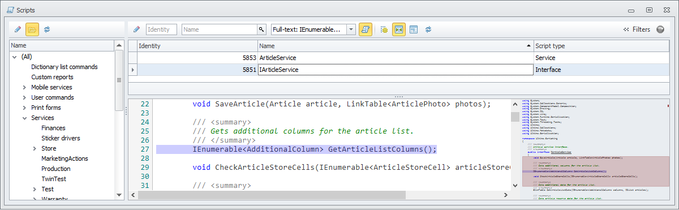Screen dimensions: 679x210
Task: Toggle the highlighted script scroll icon
Action: [x=366, y=29]
